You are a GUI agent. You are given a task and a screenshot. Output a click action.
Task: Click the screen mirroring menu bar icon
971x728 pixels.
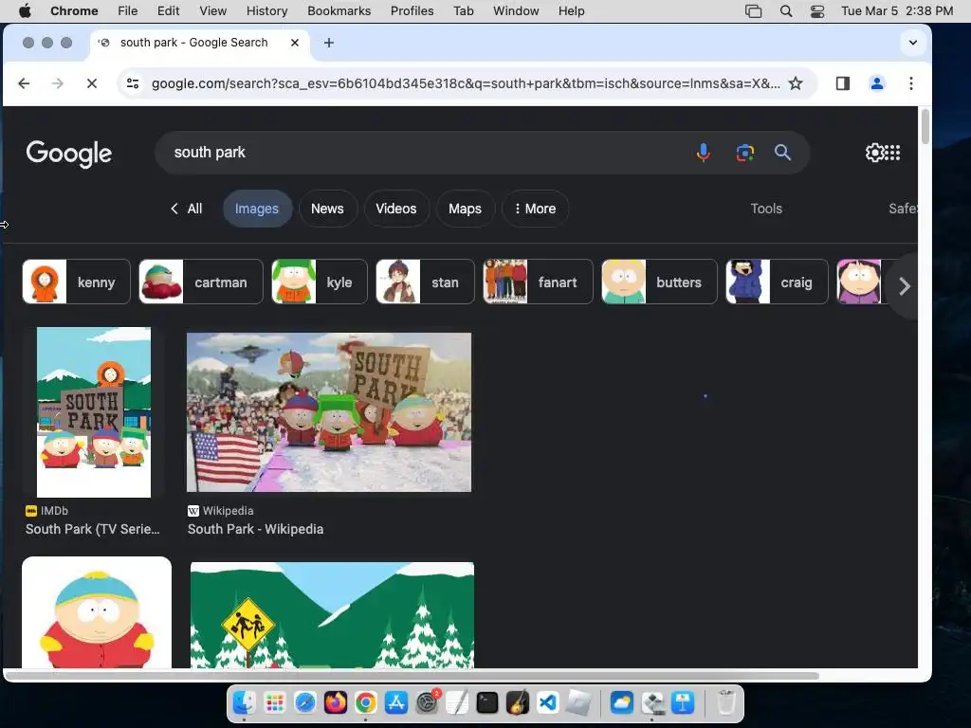753,11
